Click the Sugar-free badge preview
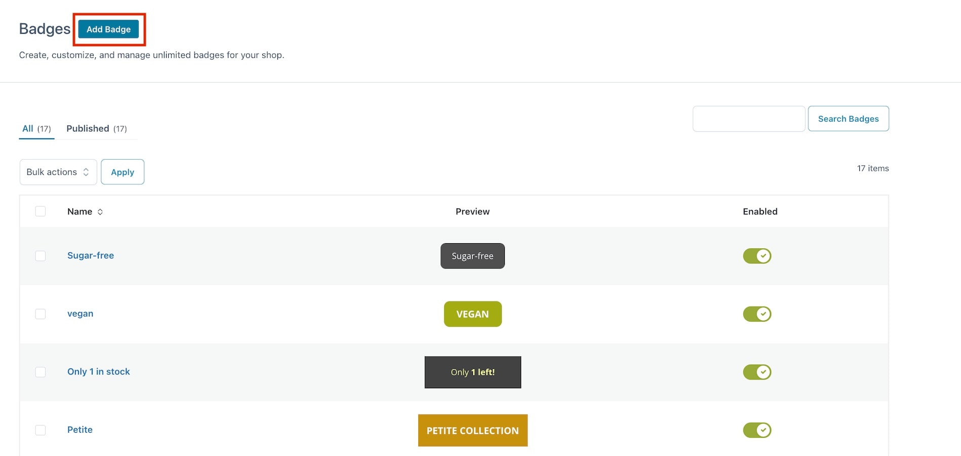This screenshot has width=961, height=456. 472,256
